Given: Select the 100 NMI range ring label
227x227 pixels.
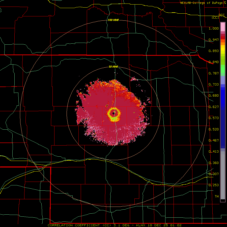Looking at the screenshot, I should pos(113,20).
